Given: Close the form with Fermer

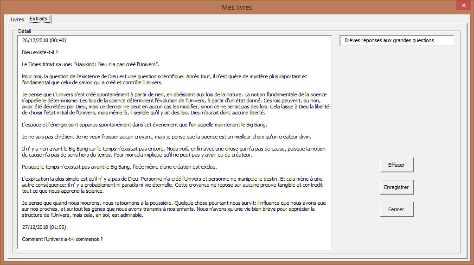Looking at the screenshot, I should [x=397, y=209].
